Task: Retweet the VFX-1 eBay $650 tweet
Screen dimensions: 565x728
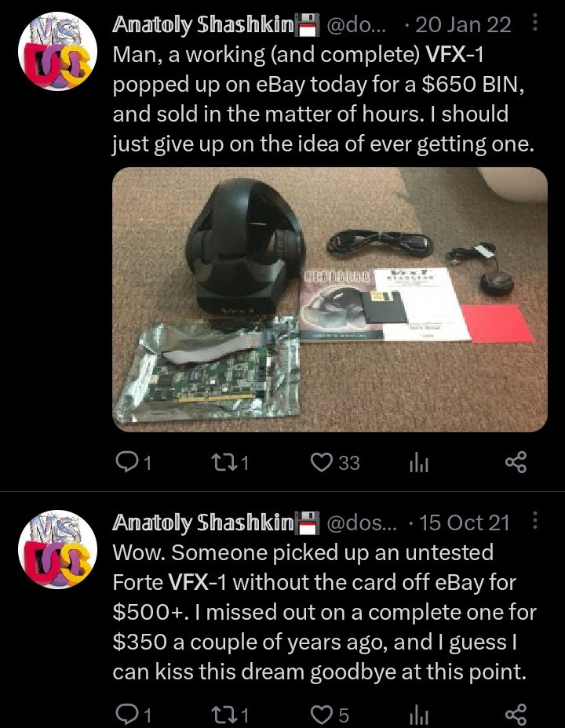Action: [229, 462]
